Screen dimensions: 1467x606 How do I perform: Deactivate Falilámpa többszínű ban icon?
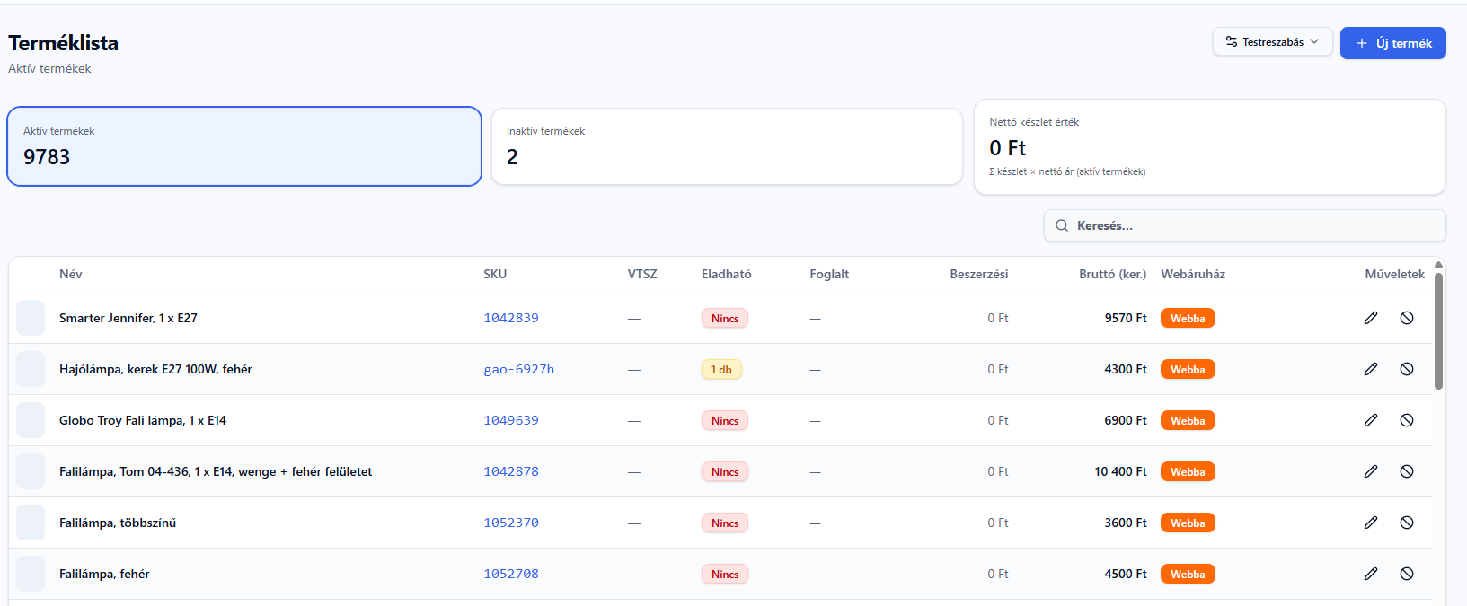point(1407,523)
